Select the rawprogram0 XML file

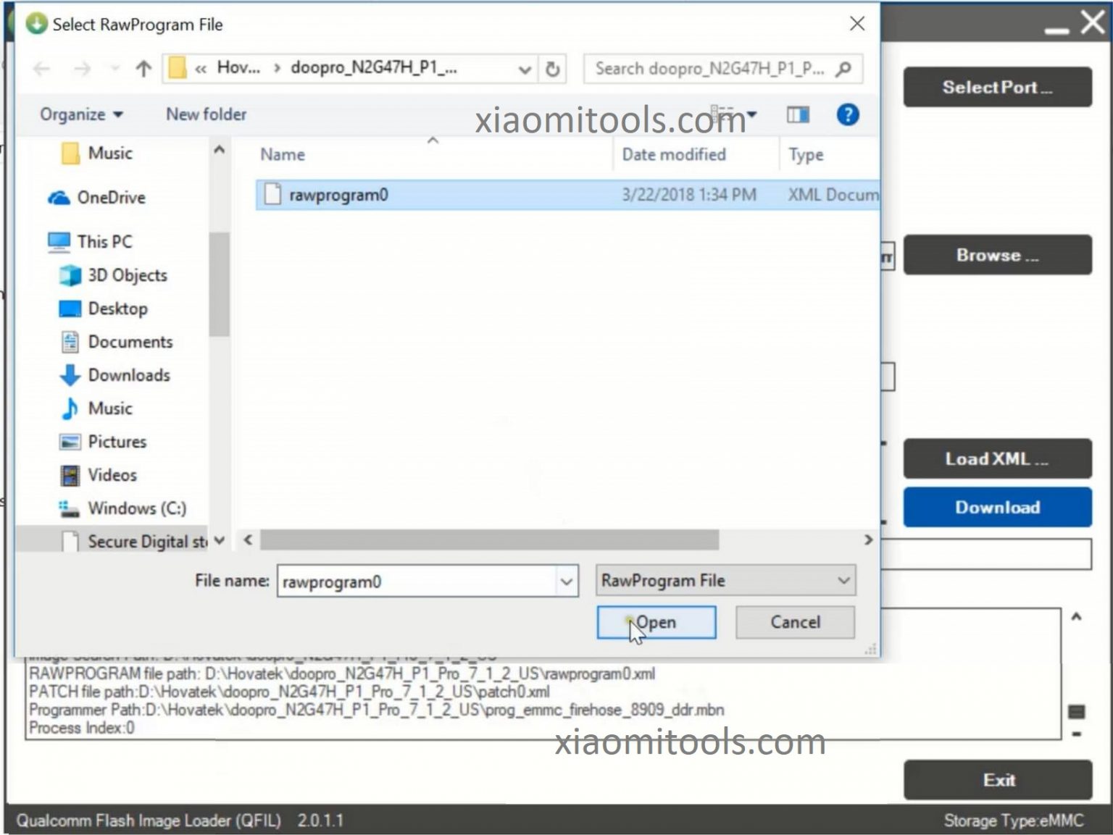[x=339, y=194]
